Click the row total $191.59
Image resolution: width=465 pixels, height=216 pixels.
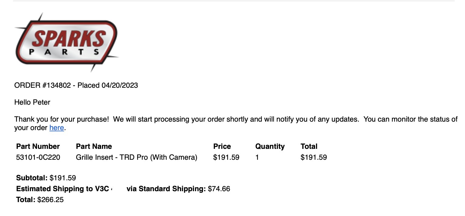click(314, 157)
